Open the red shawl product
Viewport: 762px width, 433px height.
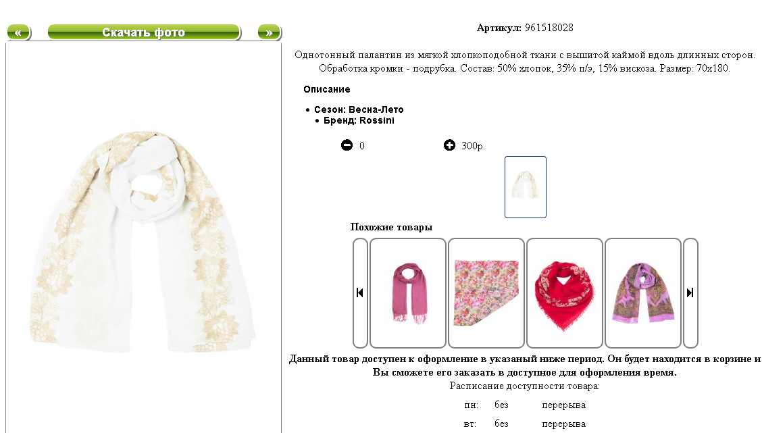[564, 292]
